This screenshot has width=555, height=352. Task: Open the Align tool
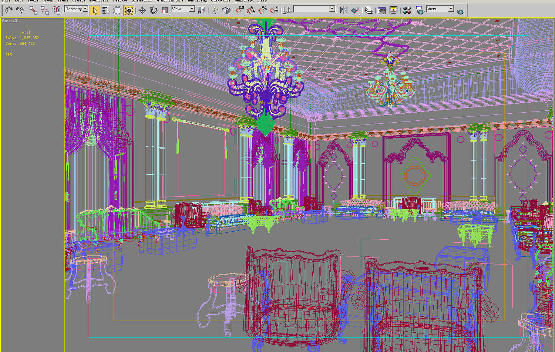[x=355, y=10]
